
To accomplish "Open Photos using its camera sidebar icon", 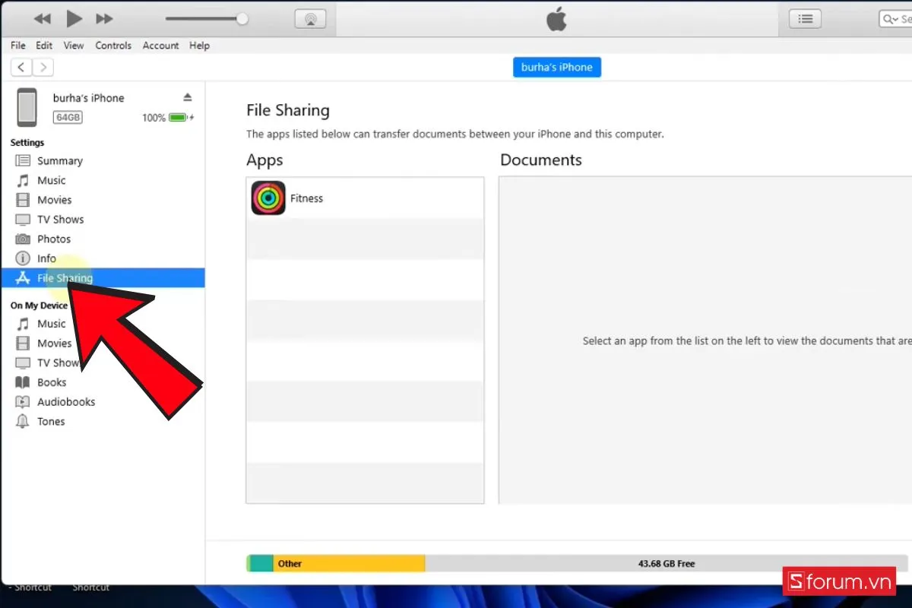I will (x=24, y=239).
